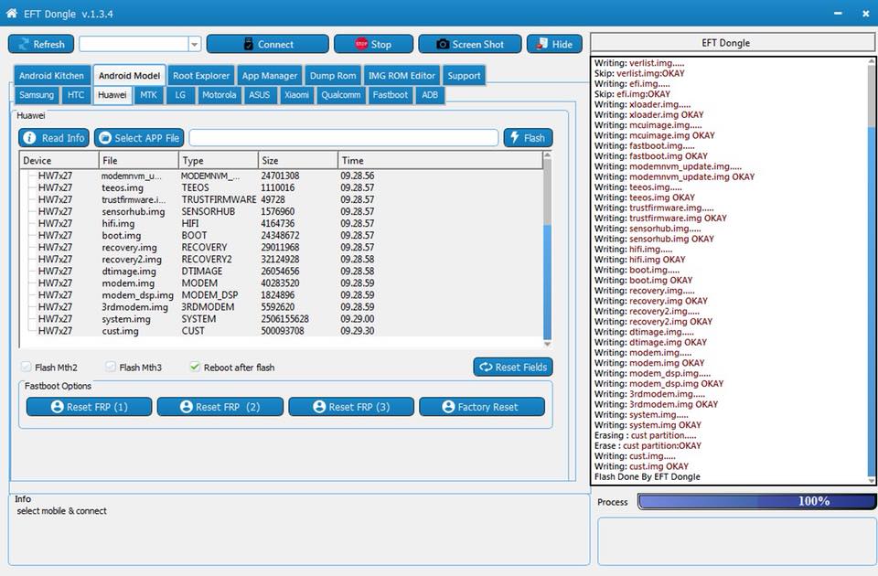Image resolution: width=878 pixels, height=576 pixels.
Task: Sort by the File column header
Action: [x=139, y=160]
